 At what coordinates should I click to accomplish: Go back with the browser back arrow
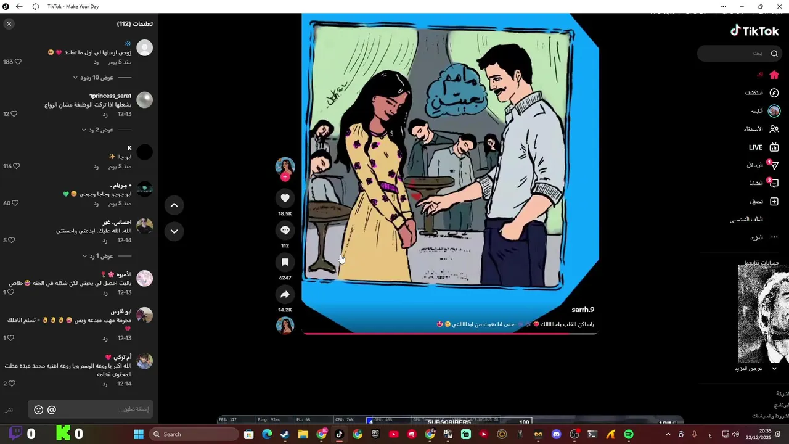coord(19,6)
